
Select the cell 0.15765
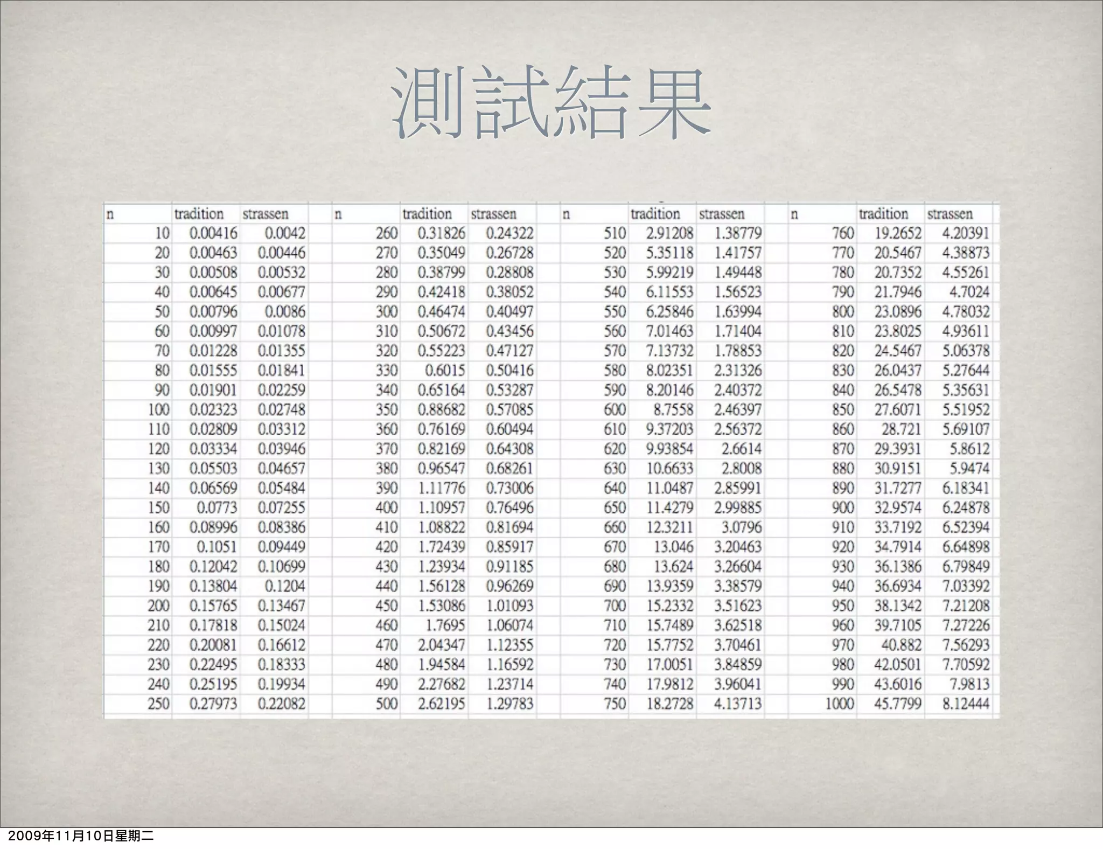(x=213, y=606)
